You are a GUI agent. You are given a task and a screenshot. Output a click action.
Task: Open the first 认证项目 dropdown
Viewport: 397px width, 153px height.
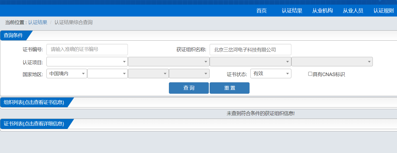coord(87,62)
